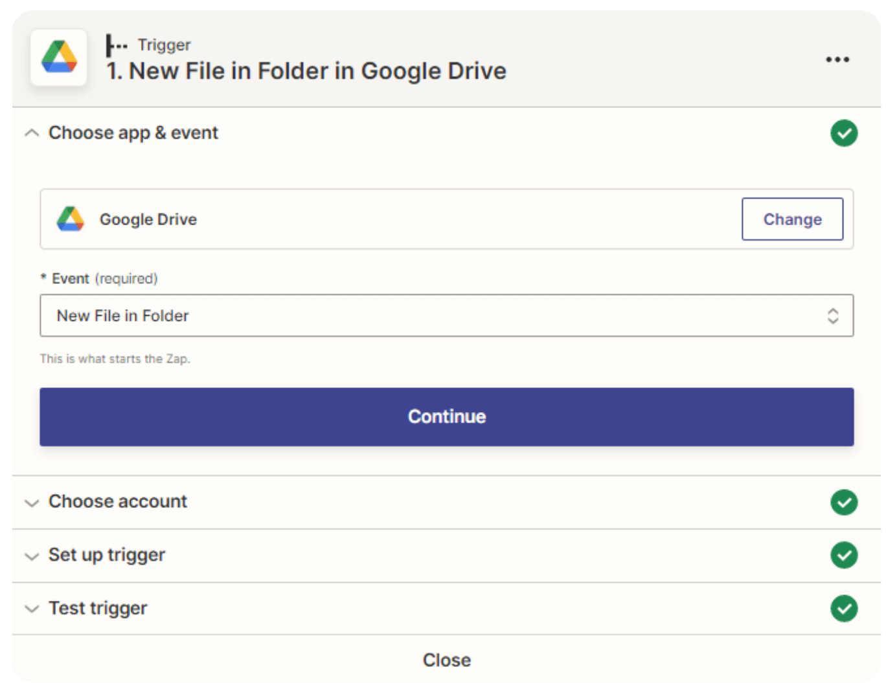Expand the Choose account section
The height and width of the screenshot is (696, 886).
coord(31,503)
